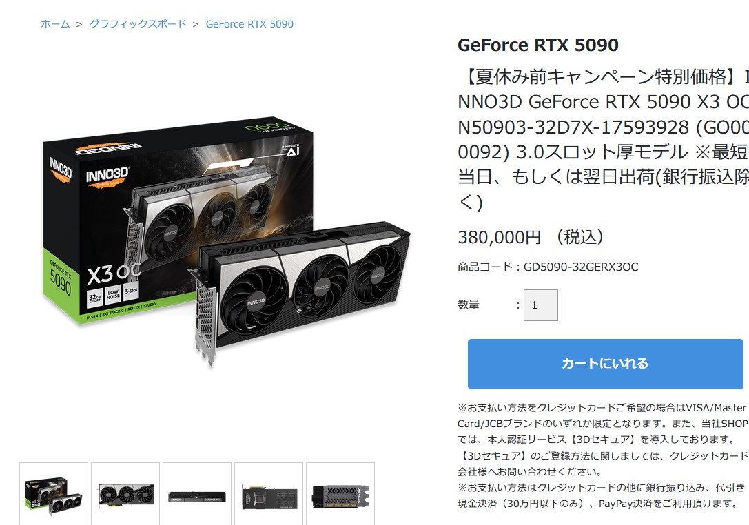Focus the 数量 quantity input field
749x525 pixels.
(x=541, y=305)
